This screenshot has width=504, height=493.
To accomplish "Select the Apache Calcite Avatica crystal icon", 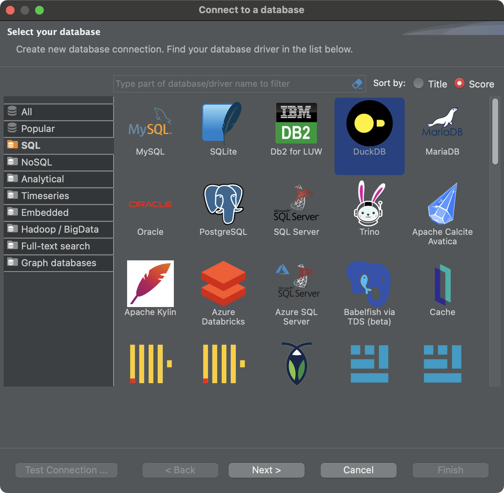I will [x=442, y=203].
